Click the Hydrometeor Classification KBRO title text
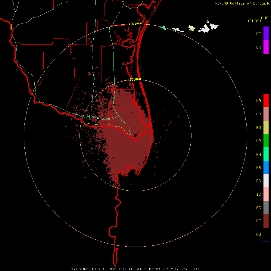Viewport: 271px width, 271px height. (x=137, y=269)
